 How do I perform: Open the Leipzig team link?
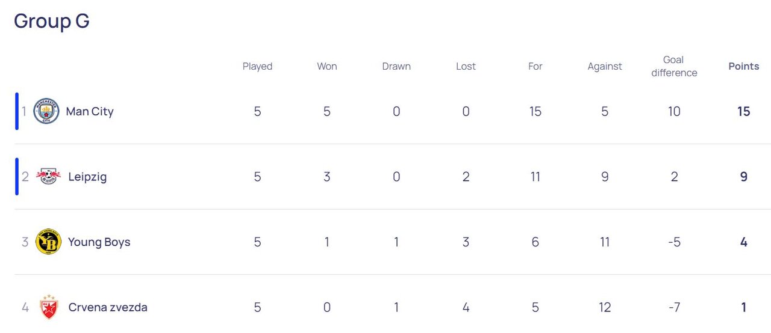point(87,177)
